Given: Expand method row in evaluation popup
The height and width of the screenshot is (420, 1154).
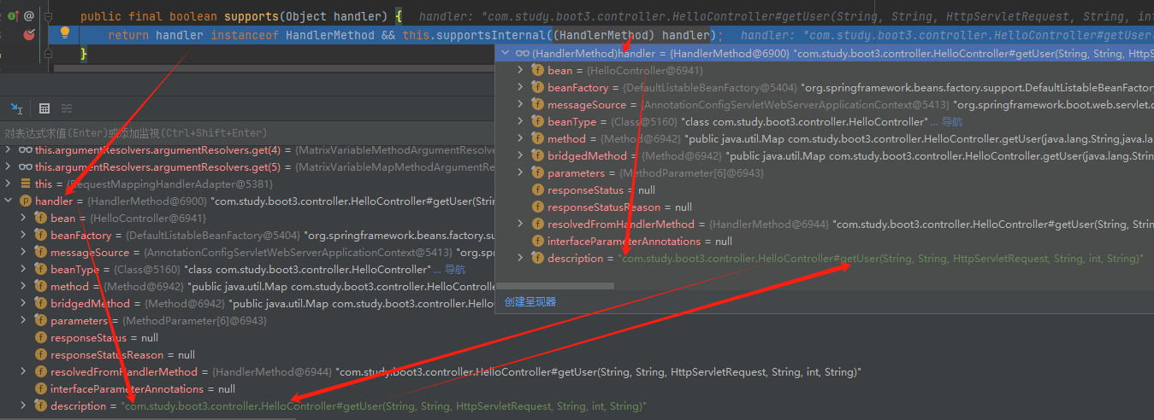Looking at the screenshot, I should coord(521,139).
